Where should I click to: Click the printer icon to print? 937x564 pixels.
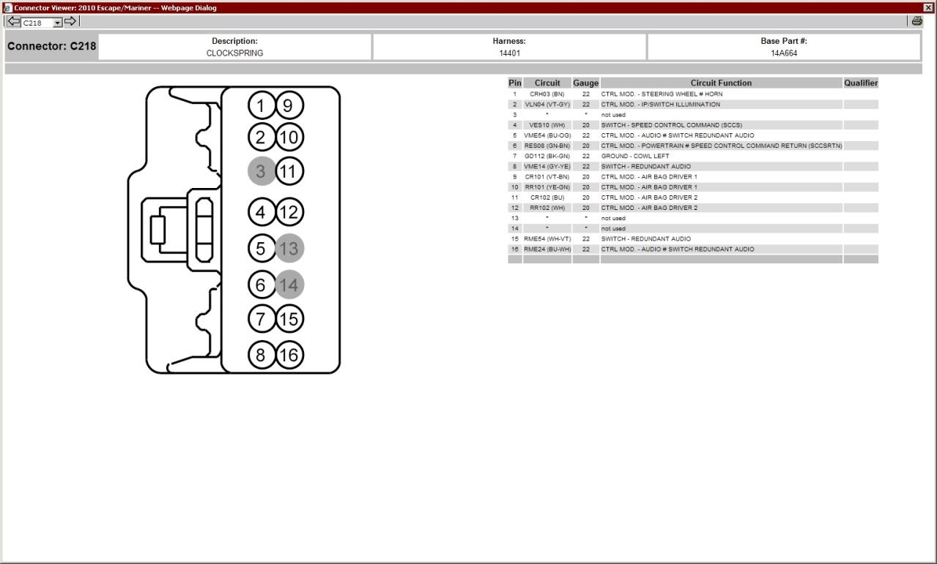coord(916,22)
